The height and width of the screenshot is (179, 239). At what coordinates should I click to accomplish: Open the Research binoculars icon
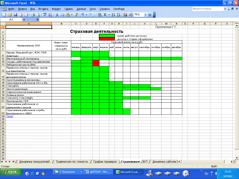[50, 15]
